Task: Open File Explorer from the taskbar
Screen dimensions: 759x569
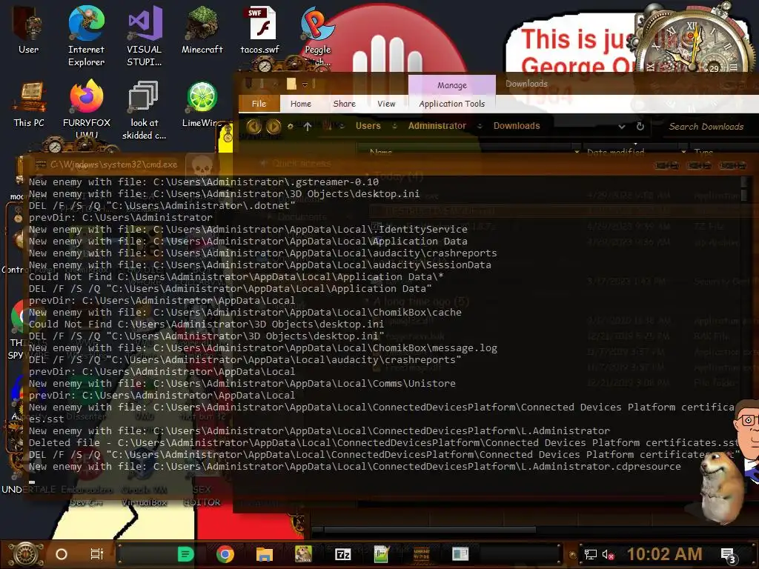Action: point(265,554)
